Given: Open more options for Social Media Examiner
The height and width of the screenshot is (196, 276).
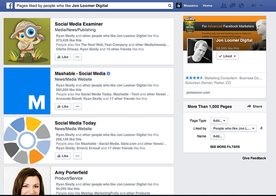Looking at the screenshot, I should 77,57.
